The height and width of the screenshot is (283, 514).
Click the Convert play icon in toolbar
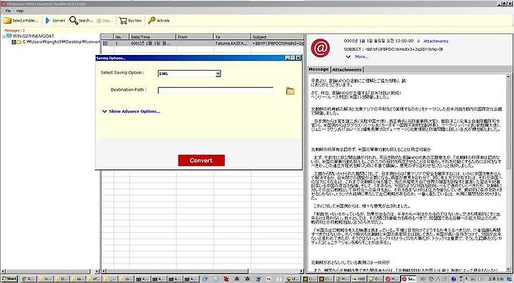click(48, 21)
